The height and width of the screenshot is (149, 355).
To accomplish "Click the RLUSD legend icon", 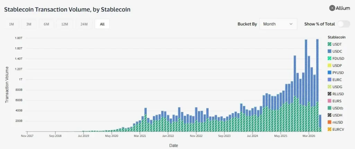I will click(329, 94).
